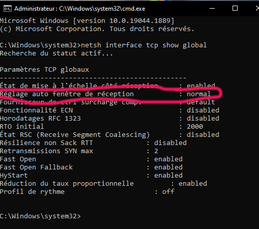259x229 pixels.
Task: Click the 'HyStart' setting line
Action: click(91, 176)
